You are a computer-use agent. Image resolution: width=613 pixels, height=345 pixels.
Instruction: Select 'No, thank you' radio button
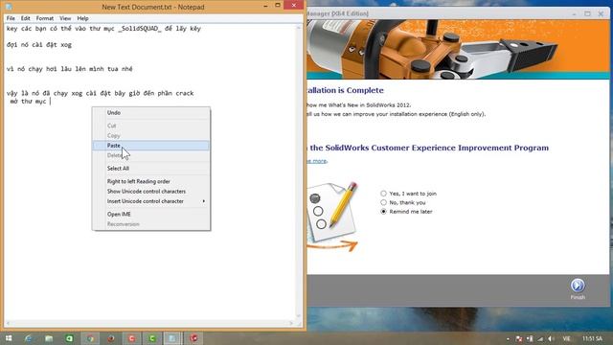(383, 202)
